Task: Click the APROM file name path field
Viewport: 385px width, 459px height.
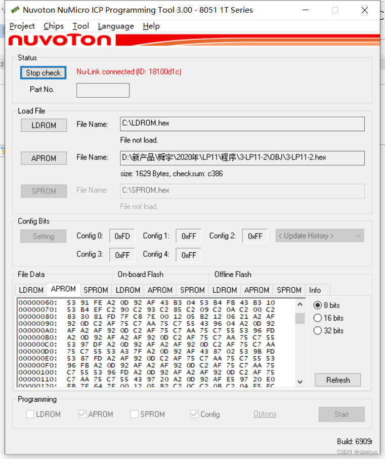Action: tap(242, 158)
